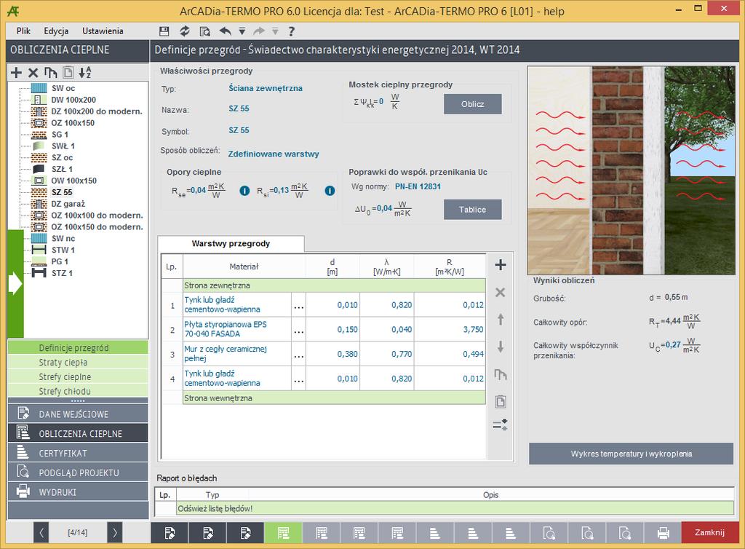Click the printer icon in bottom bar
This screenshot has width=745, height=549.
click(x=664, y=533)
